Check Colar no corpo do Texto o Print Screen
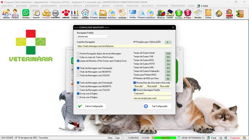Screen dimensions: 249x140 78,57
